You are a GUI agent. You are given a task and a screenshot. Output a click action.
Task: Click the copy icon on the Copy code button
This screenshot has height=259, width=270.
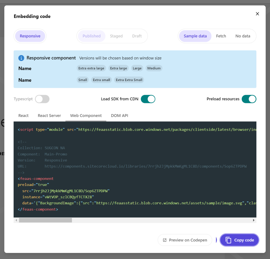229,240
